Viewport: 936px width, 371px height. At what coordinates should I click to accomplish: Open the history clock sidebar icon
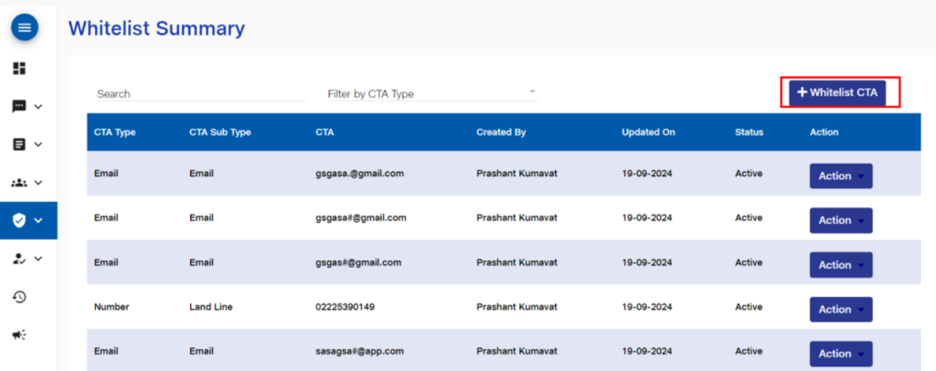(x=19, y=297)
